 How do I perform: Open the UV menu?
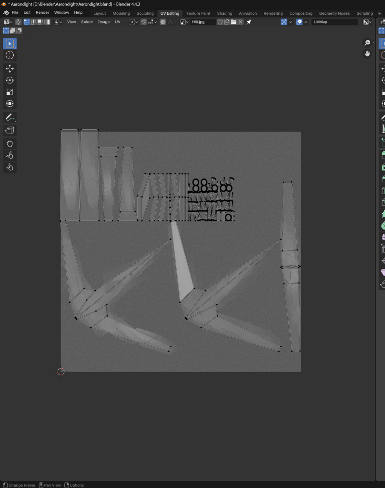point(117,22)
